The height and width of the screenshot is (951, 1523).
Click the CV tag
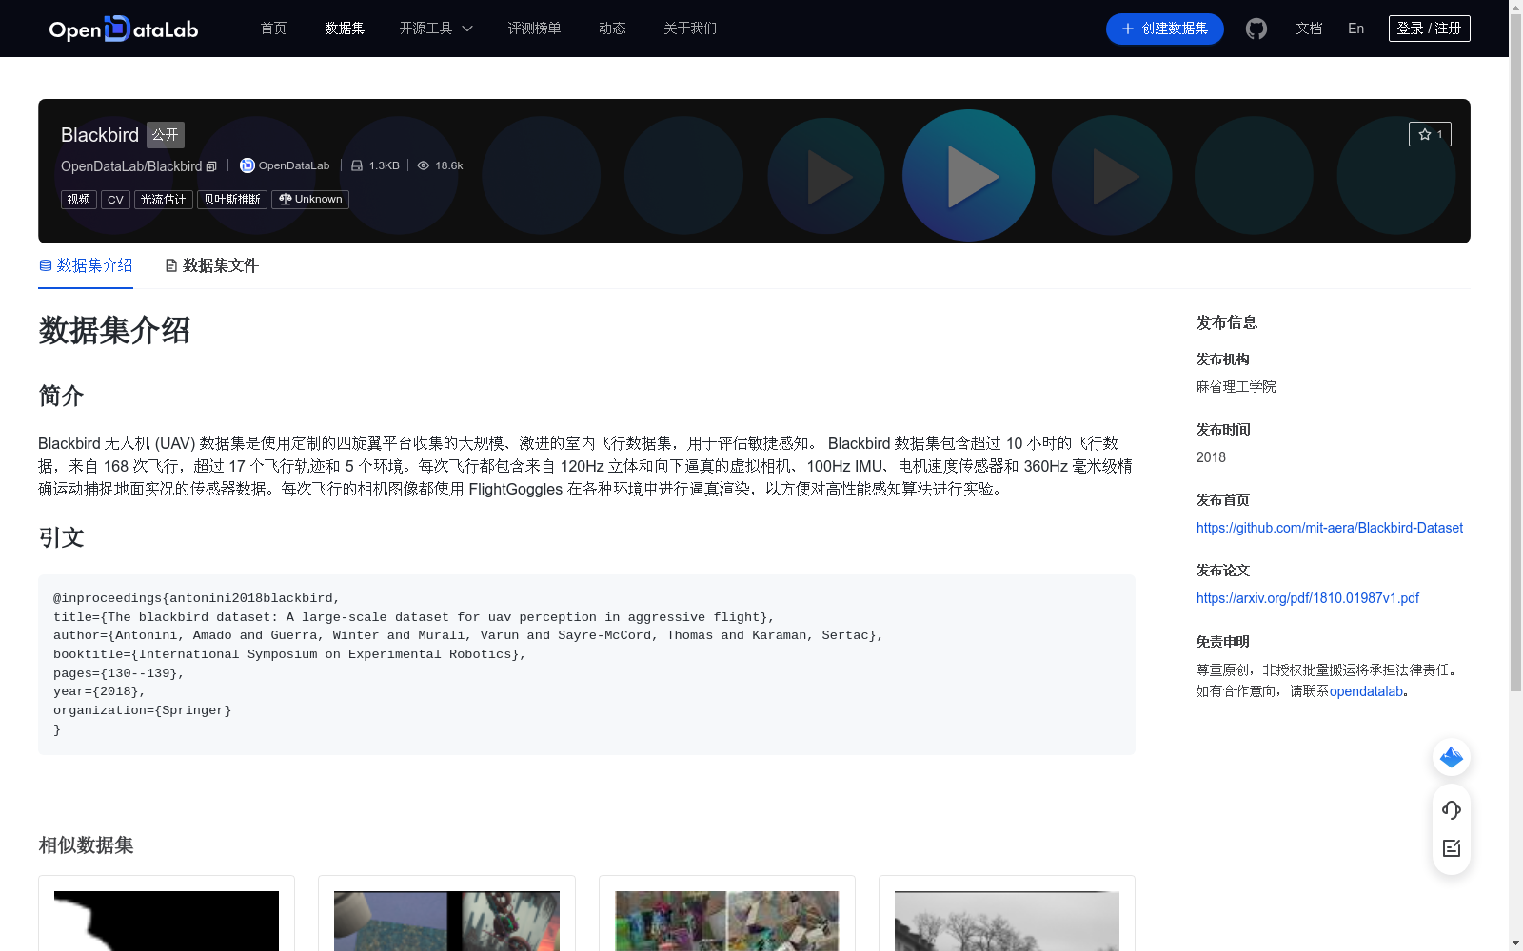[115, 200]
